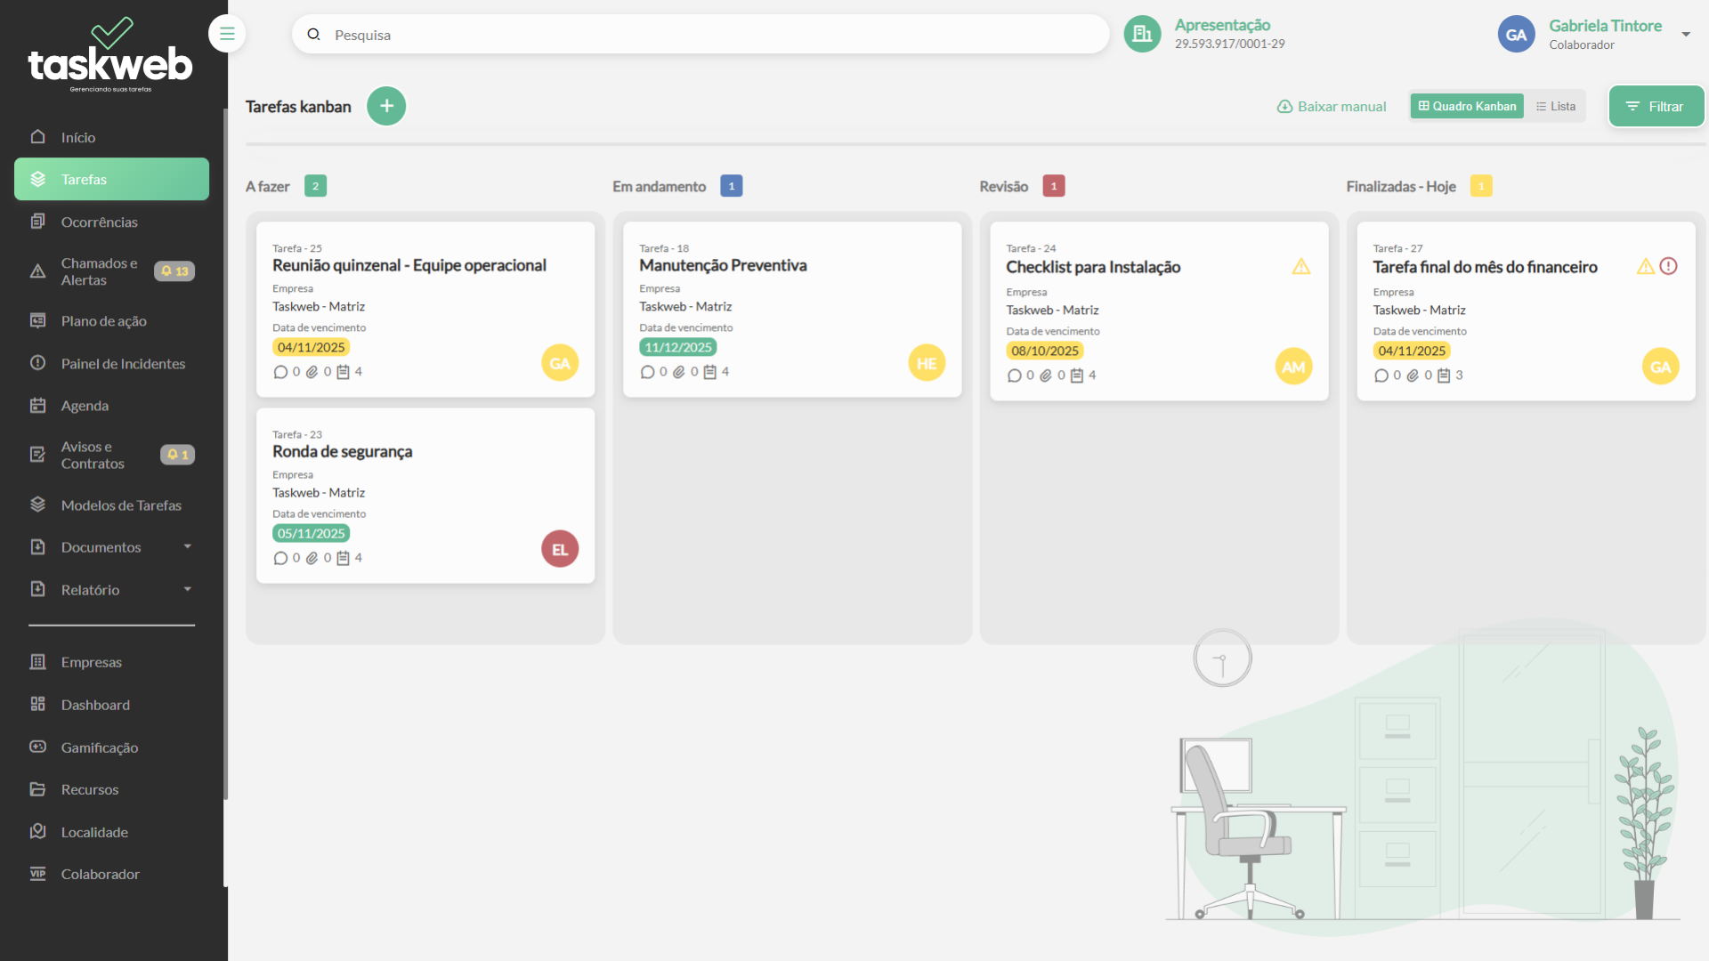1709x961 pixels.
Task: Open Agenda menu item
Action: point(85,406)
